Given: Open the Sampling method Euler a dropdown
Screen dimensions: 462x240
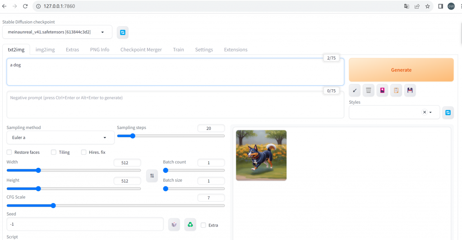Looking at the screenshot, I should 60,138.
